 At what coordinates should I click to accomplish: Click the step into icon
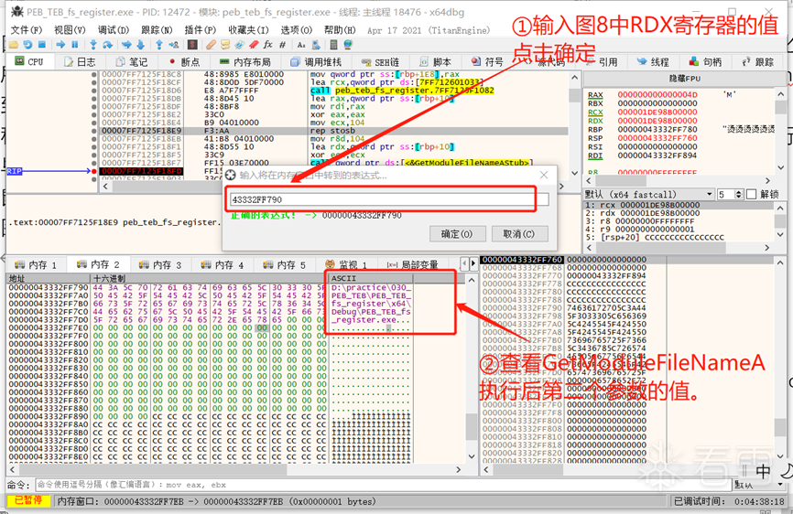(x=93, y=45)
